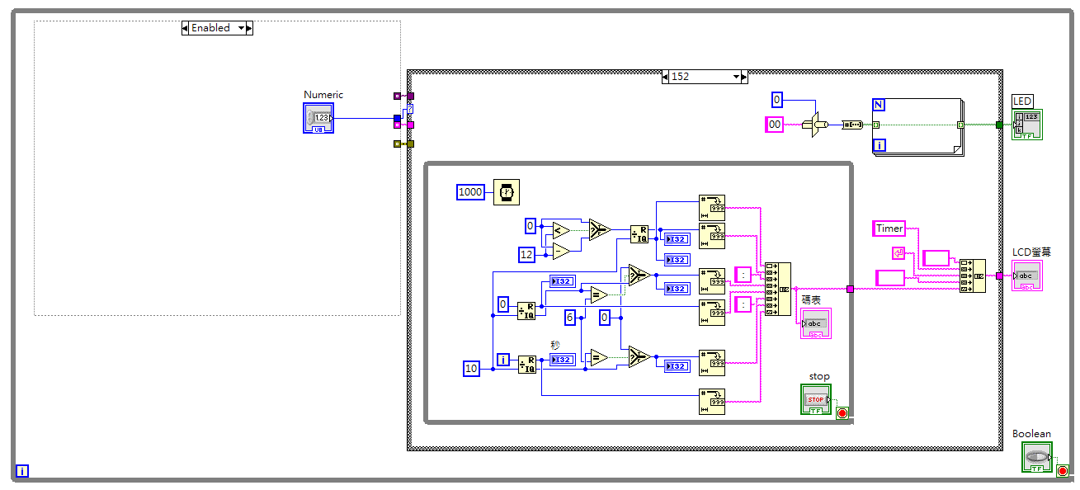The image size is (1080, 490).
Task: Click the inner loop stop condition terminal
Action: [x=842, y=413]
